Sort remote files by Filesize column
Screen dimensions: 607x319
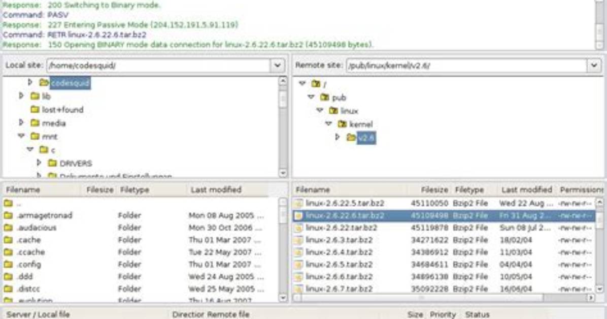pyautogui.click(x=428, y=190)
